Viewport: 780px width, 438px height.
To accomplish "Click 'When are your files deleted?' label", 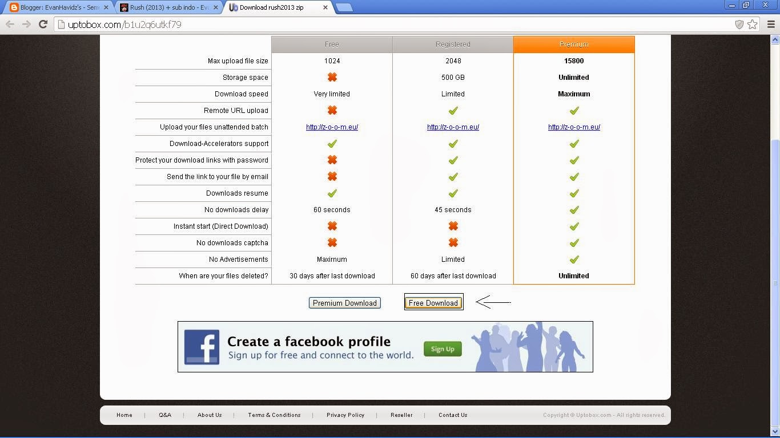I will [223, 276].
